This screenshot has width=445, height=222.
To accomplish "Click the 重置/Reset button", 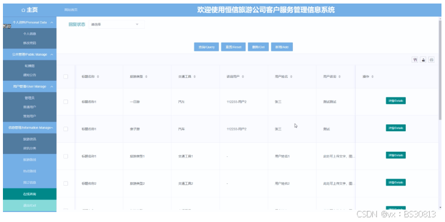I will 233,47.
